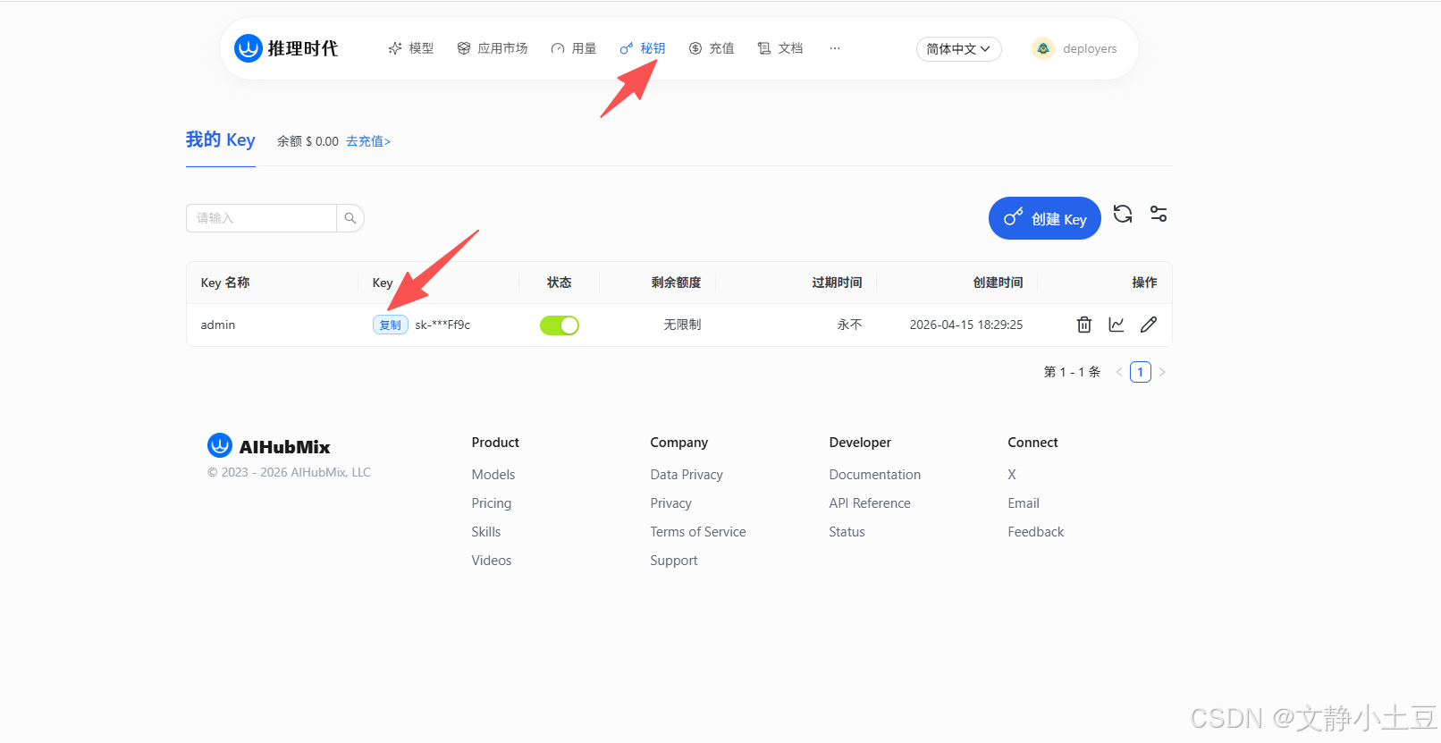Screen dimensions: 1441x743
Task: Open the Documentation footer link
Action: (x=875, y=475)
